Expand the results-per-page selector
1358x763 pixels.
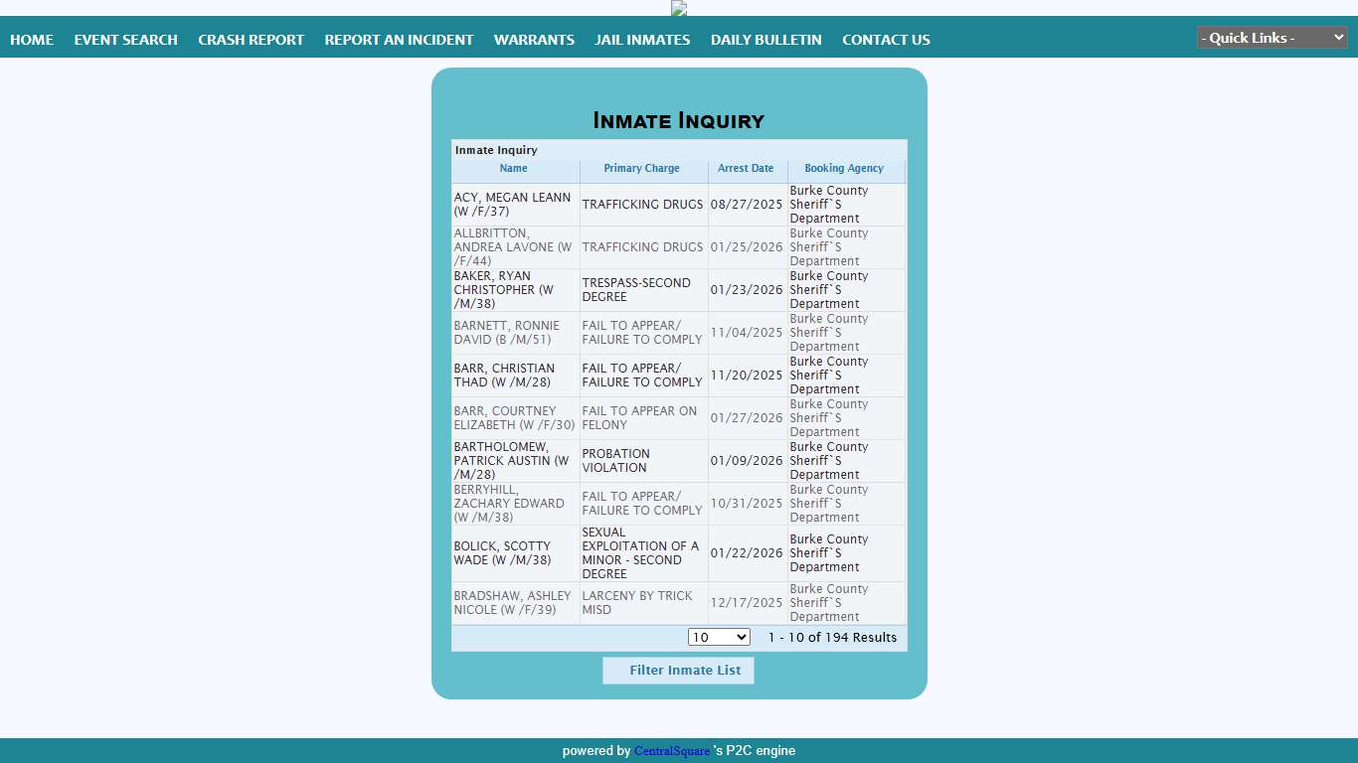719,638
